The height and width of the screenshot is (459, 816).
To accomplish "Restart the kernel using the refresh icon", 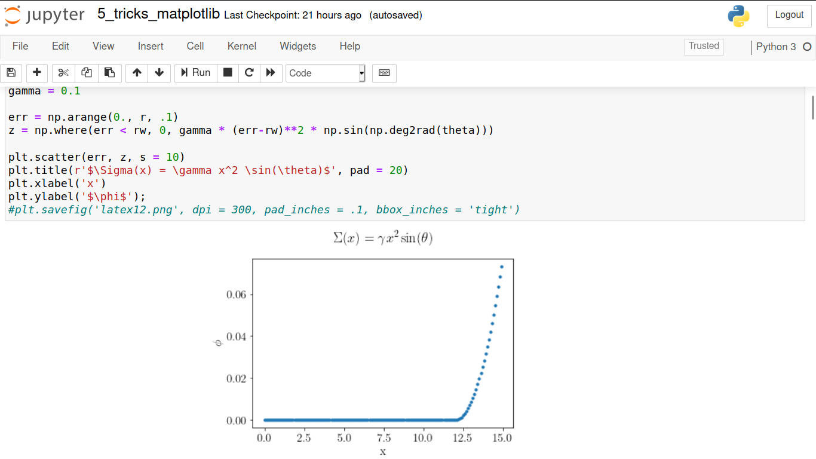I will pos(249,73).
